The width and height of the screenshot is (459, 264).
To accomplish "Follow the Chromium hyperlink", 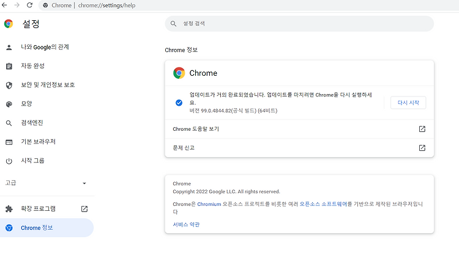I will [209, 204].
